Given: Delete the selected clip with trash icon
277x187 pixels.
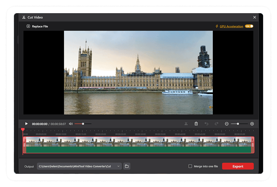Looking at the screenshot, I should pyautogui.click(x=196, y=124).
